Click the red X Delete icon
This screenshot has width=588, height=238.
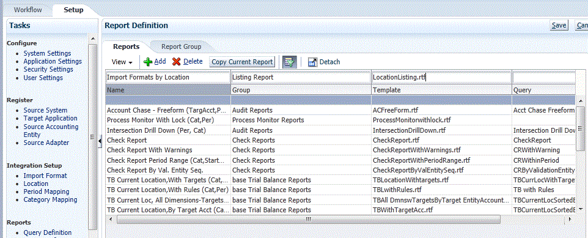tap(176, 62)
